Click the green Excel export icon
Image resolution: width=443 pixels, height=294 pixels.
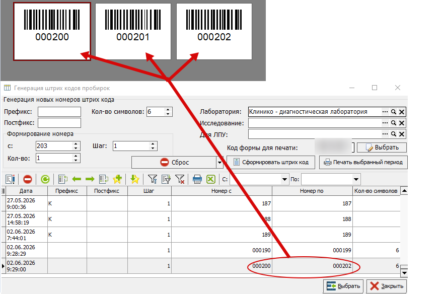point(211,179)
